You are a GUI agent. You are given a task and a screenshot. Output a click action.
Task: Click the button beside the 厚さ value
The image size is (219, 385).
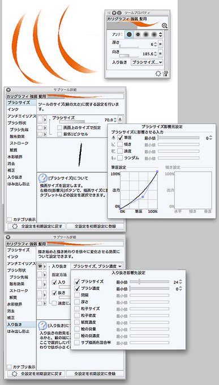[160, 44]
